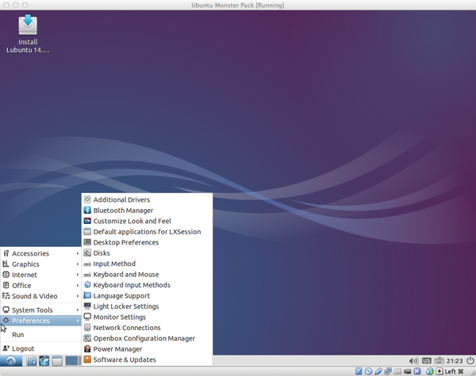
Task: Click the US keyboard layout indicator
Action: pyautogui.click(x=427, y=360)
